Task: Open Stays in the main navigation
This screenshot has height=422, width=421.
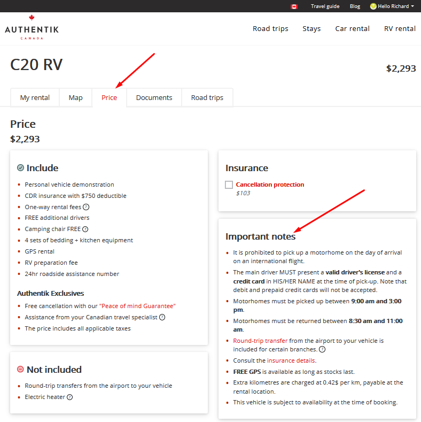Action: pos(311,28)
